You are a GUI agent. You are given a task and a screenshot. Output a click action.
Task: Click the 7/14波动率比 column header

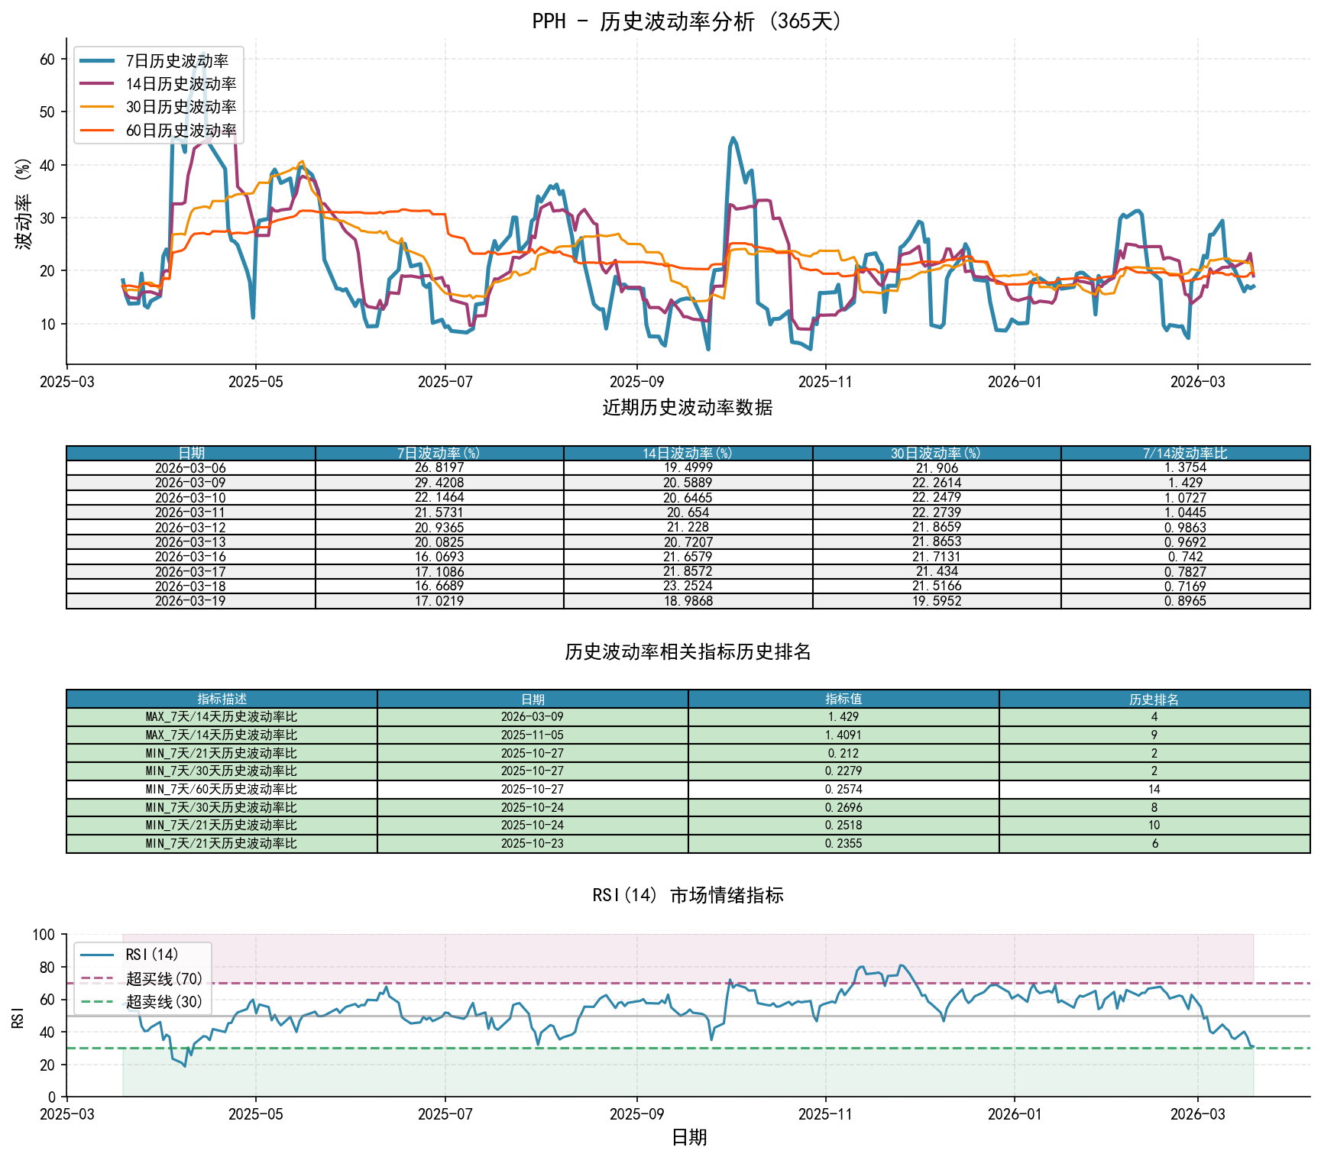coord(1185,454)
